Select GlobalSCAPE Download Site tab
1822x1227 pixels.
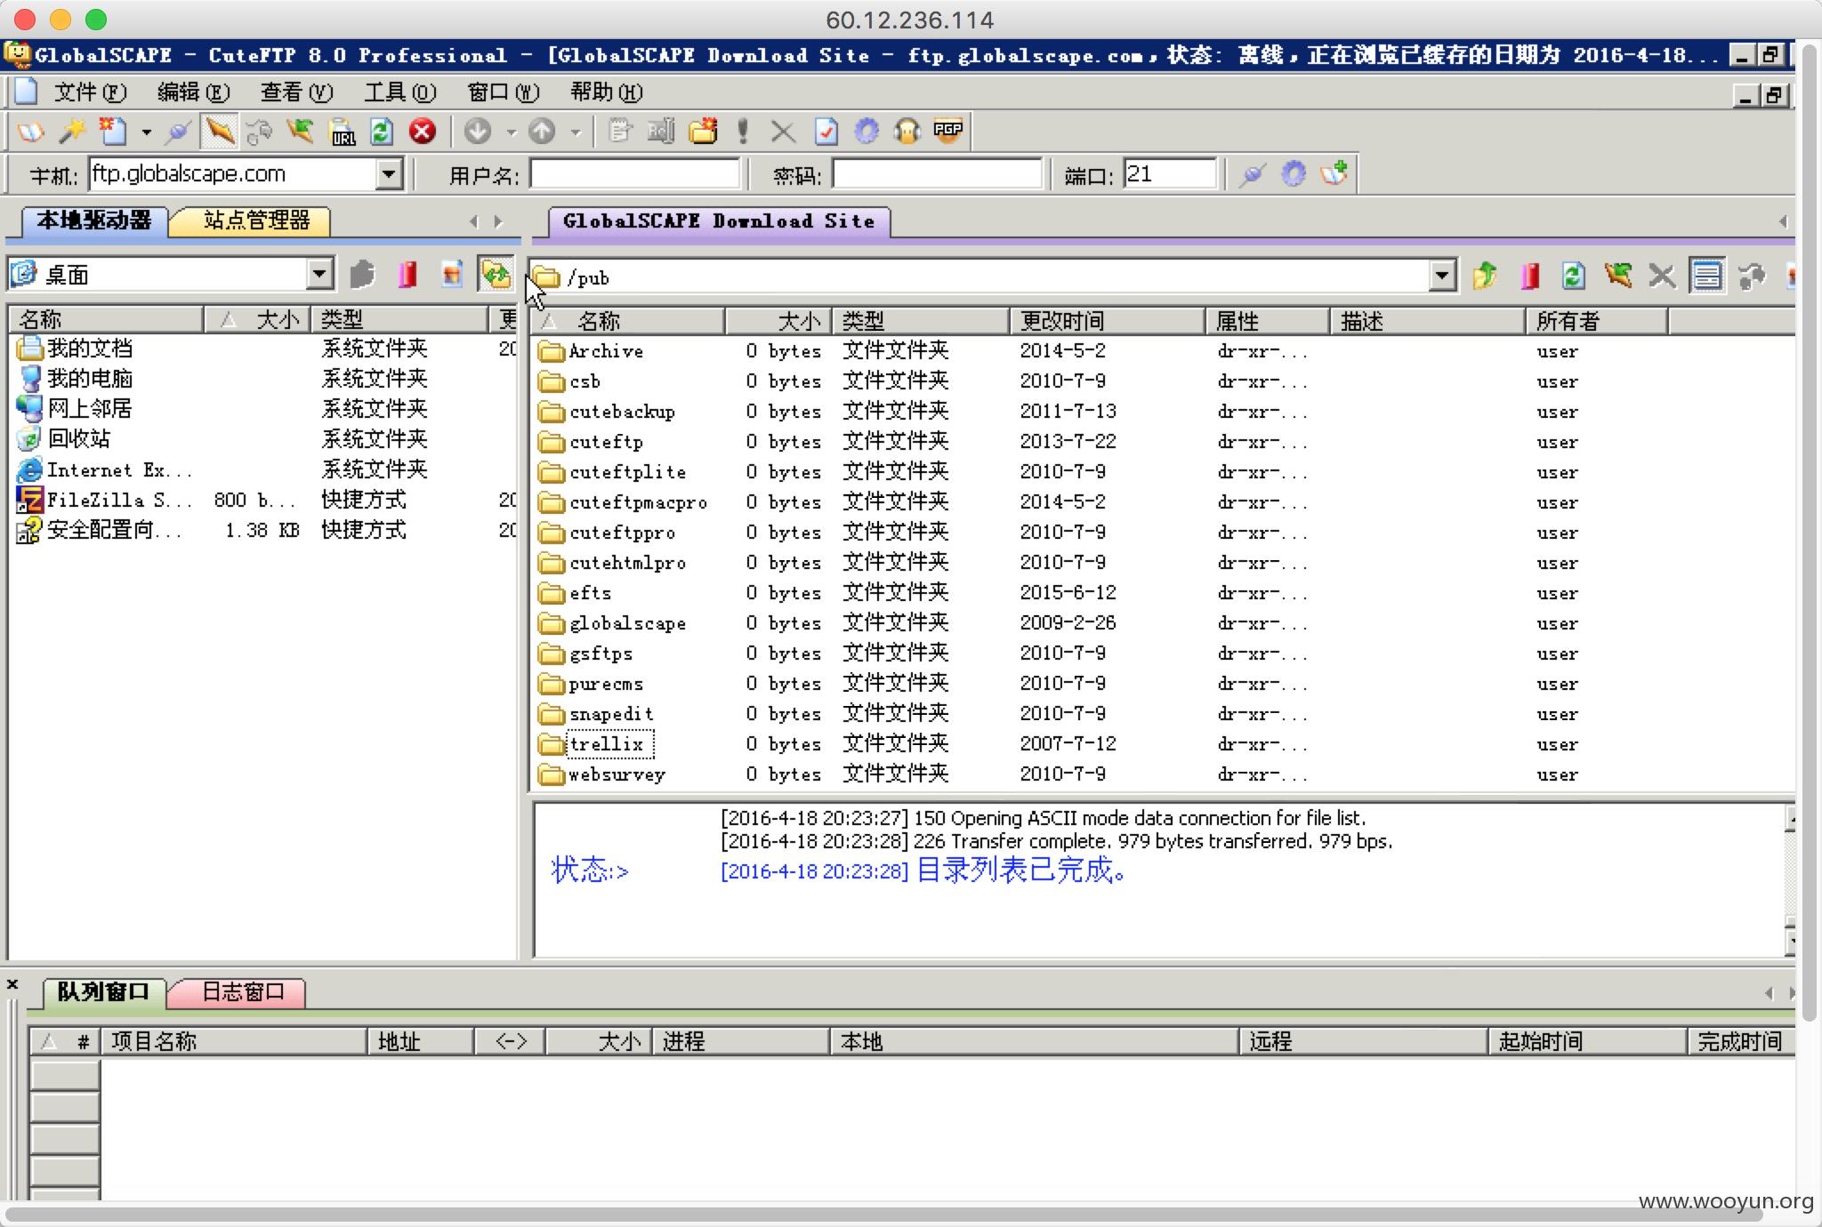719,221
